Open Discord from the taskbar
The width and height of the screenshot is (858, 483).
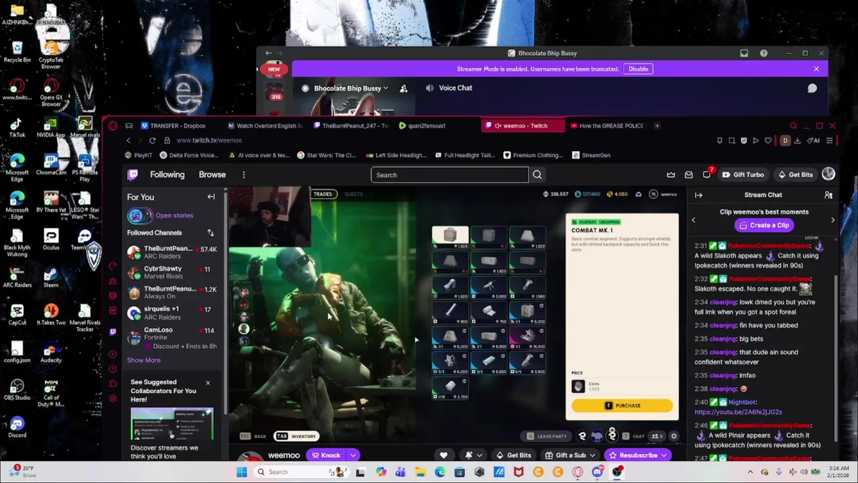pos(597,472)
